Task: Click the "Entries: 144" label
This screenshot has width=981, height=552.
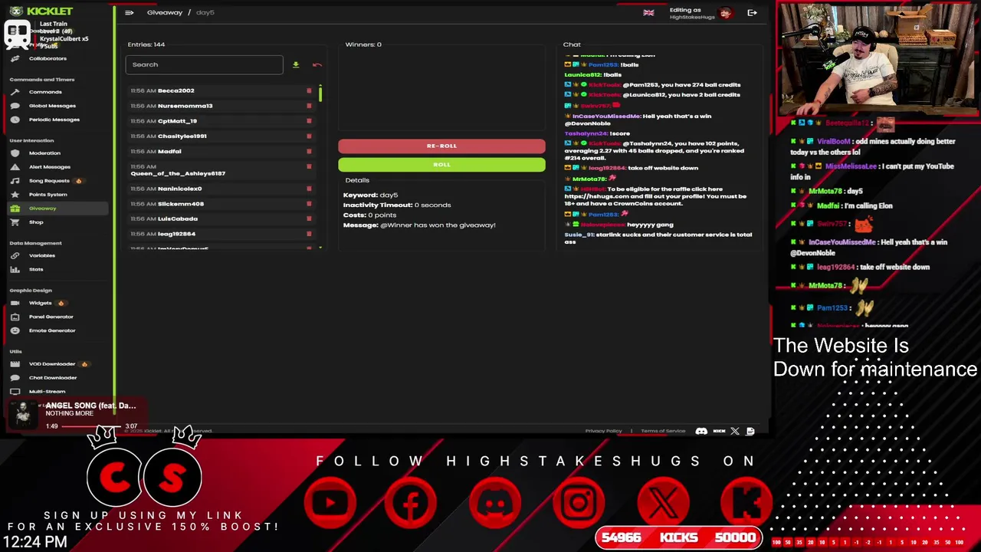Action: (x=146, y=44)
